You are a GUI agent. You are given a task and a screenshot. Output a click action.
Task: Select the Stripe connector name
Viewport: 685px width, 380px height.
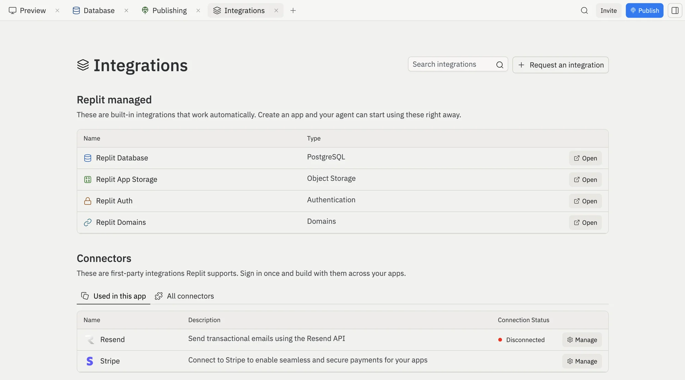click(110, 361)
